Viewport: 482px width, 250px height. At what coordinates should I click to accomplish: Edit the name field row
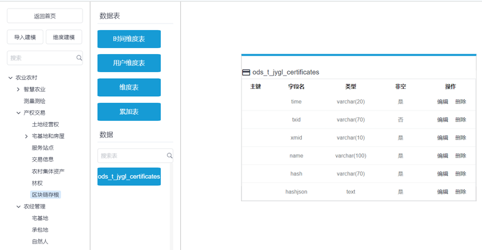point(443,156)
